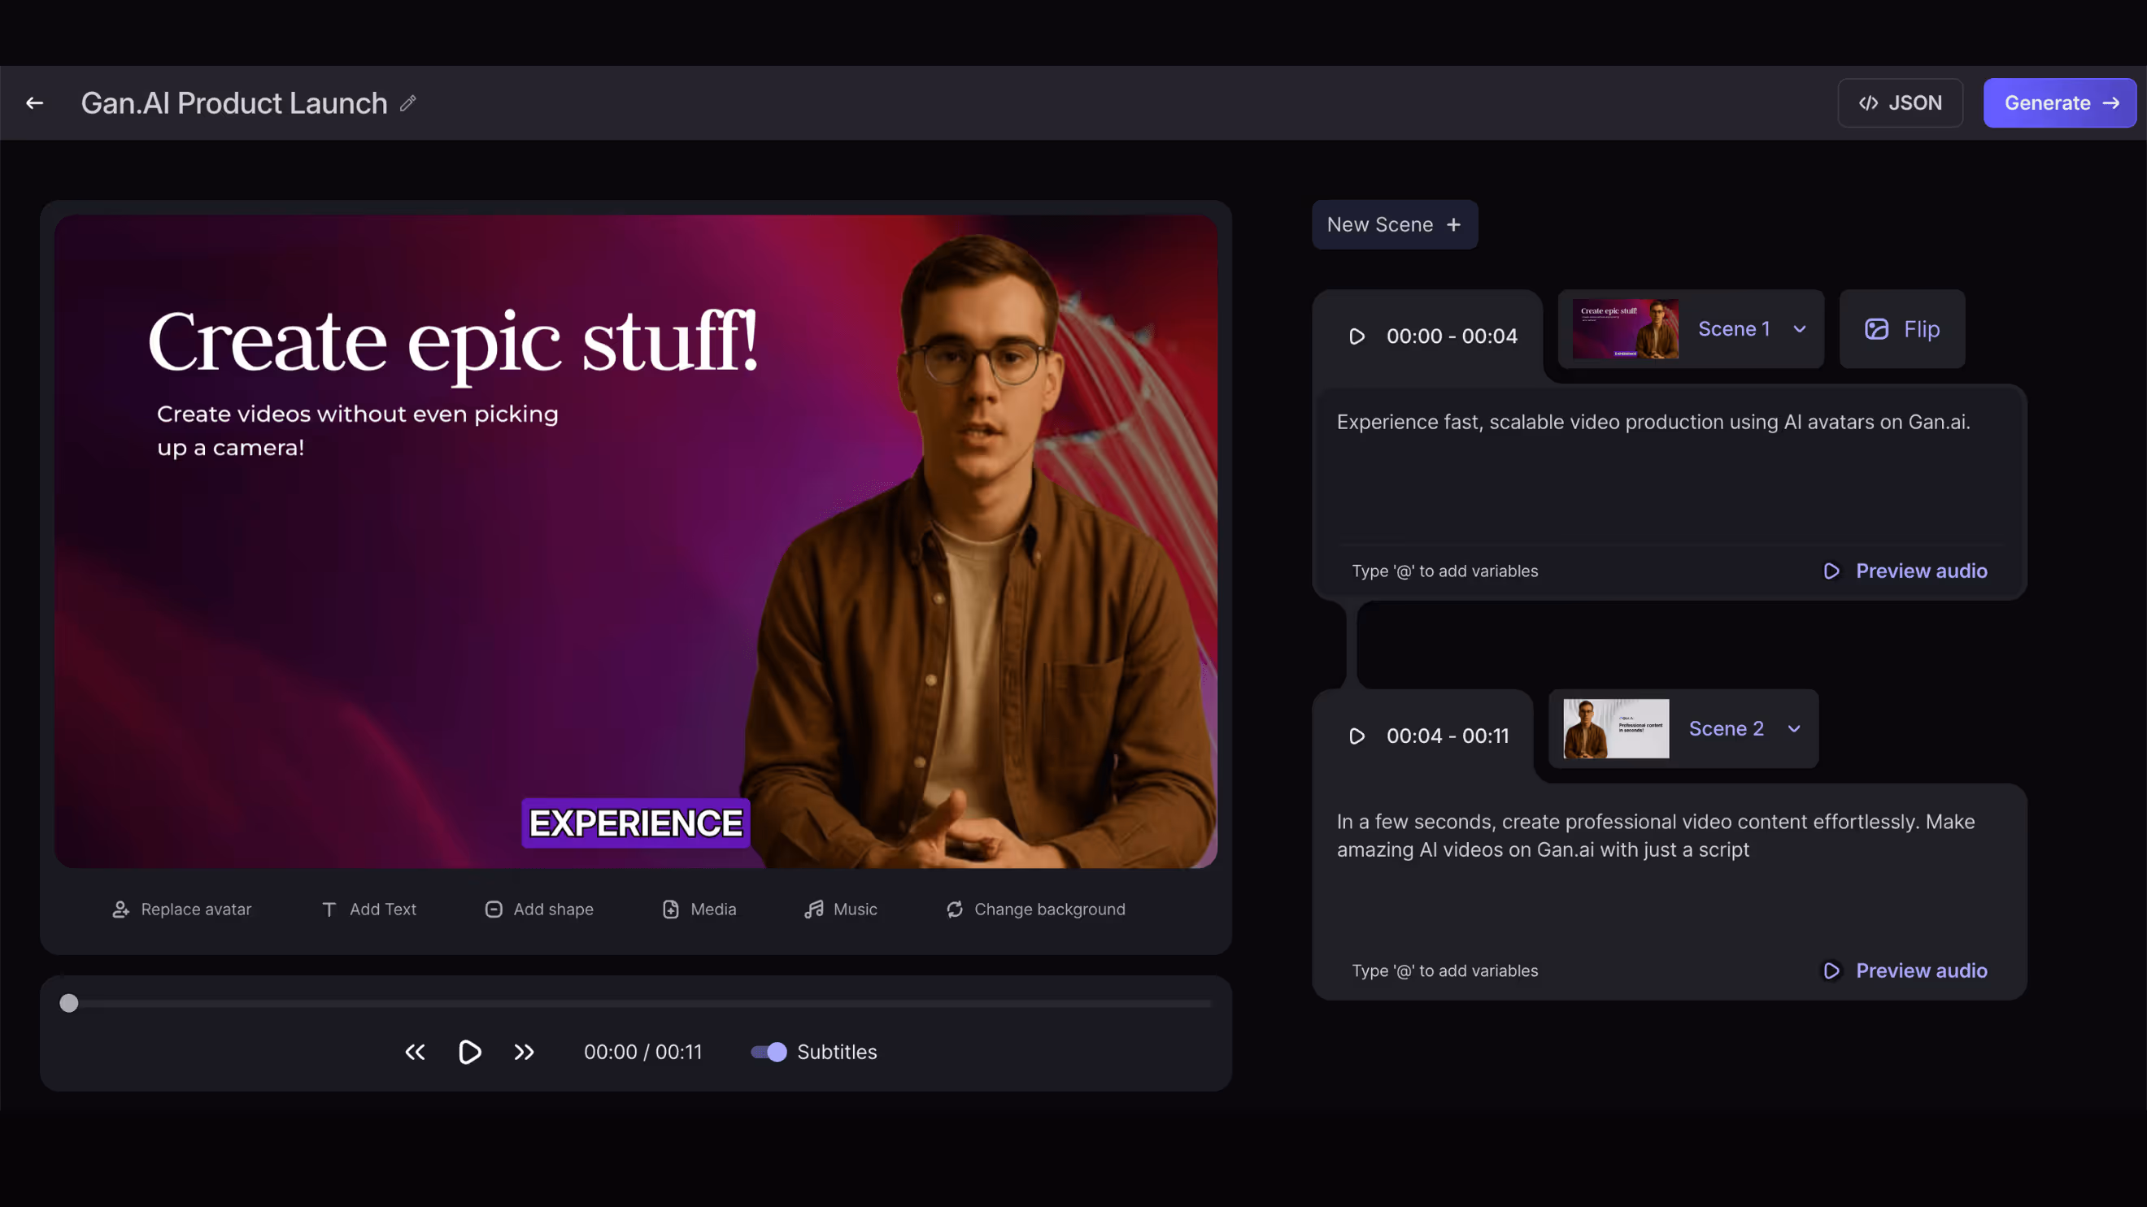Click the 00:00 / 00:11 time readout
This screenshot has width=2147, height=1207.
click(642, 1053)
